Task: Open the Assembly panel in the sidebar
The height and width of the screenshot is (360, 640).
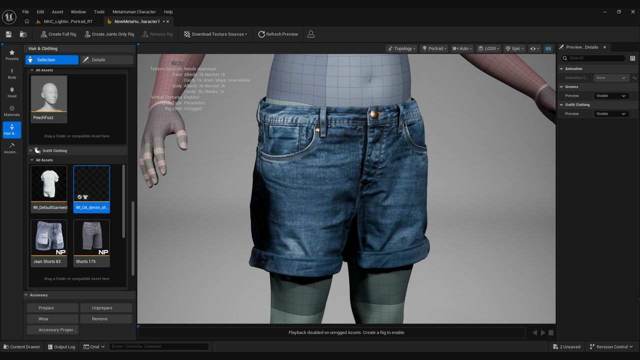Action: point(12,148)
